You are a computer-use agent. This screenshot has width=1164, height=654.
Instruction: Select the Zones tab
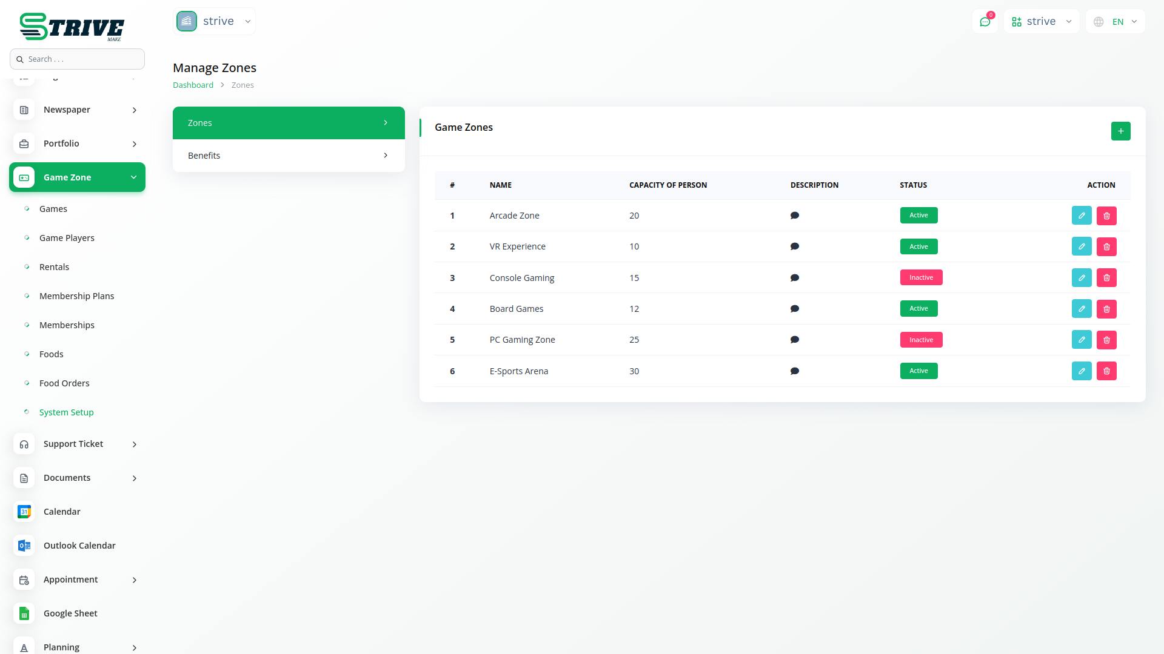coord(289,123)
